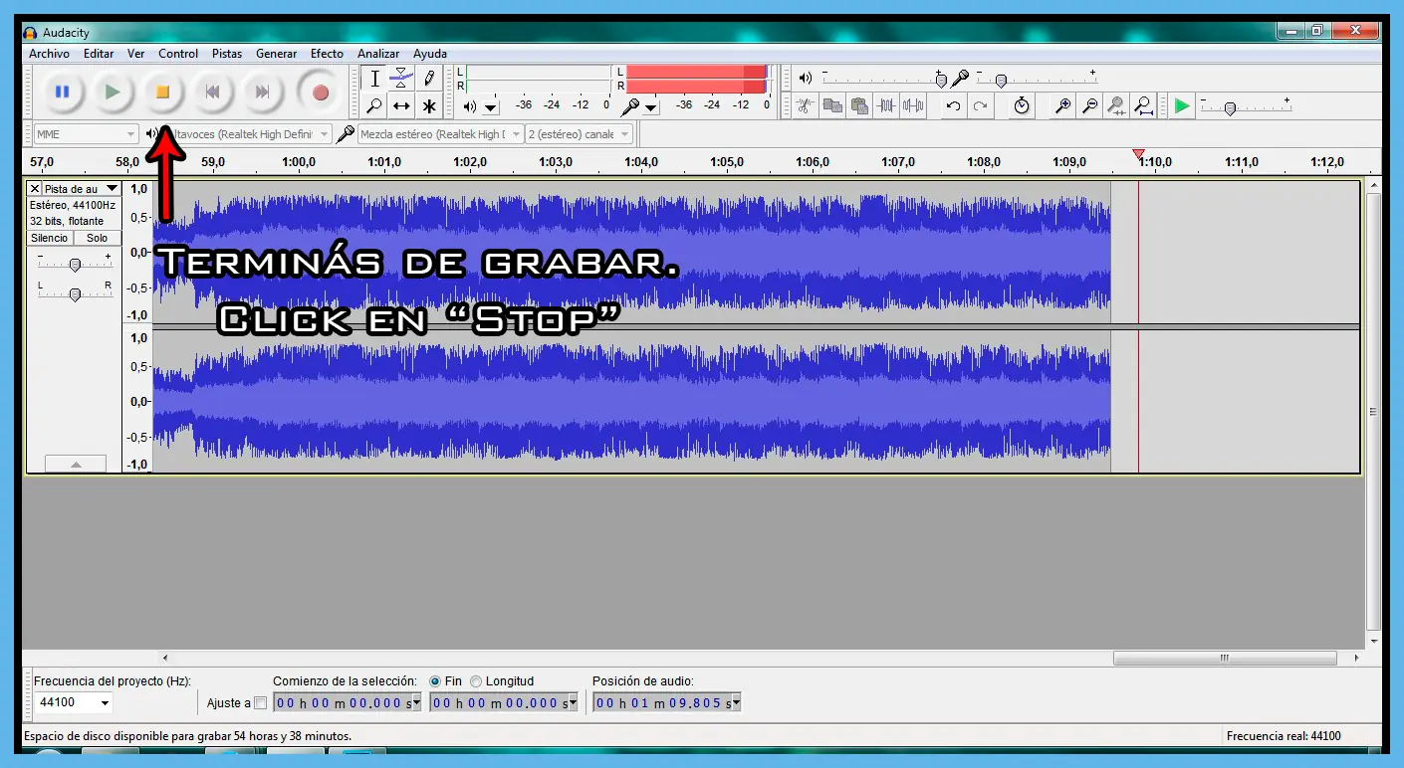Click the Silence audio icon
The height and width of the screenshot is (768, 1404).
click(x=913, y=105)
